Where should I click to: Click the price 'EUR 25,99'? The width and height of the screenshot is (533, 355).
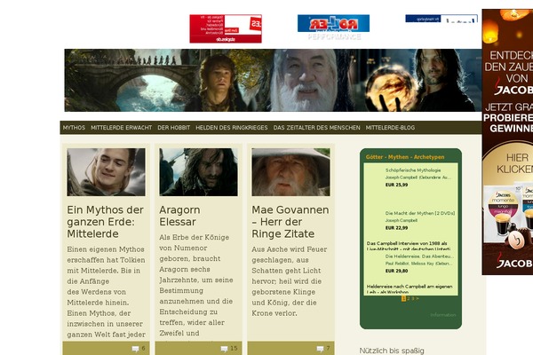point(396,185)
